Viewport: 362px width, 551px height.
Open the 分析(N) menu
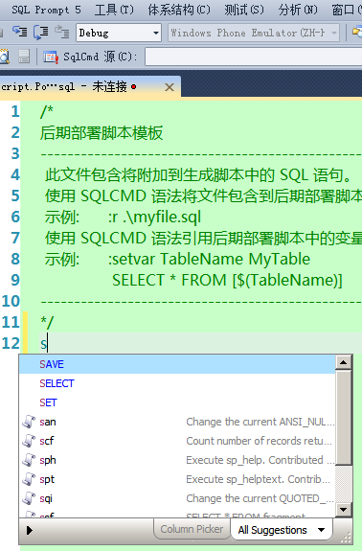(298, 10)
